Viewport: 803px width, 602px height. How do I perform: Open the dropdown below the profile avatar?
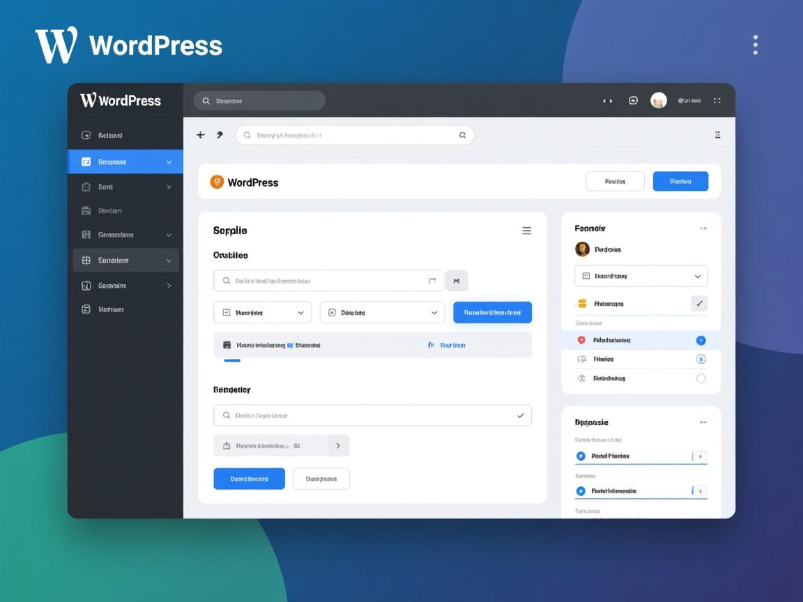click(641, 276)
